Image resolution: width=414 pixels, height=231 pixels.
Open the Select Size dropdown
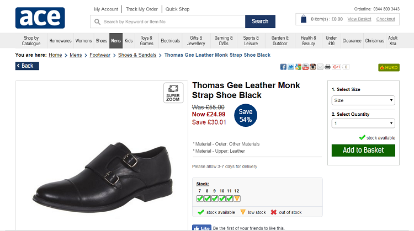click(x=363, y=100)
